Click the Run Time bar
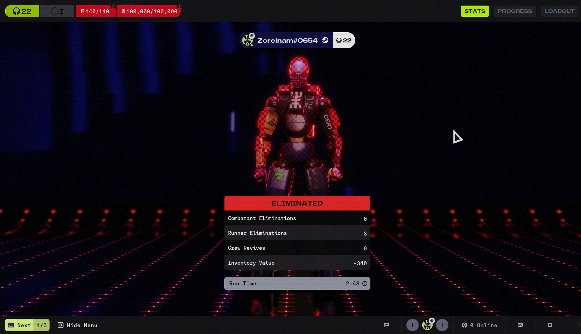 coord(297,284)
